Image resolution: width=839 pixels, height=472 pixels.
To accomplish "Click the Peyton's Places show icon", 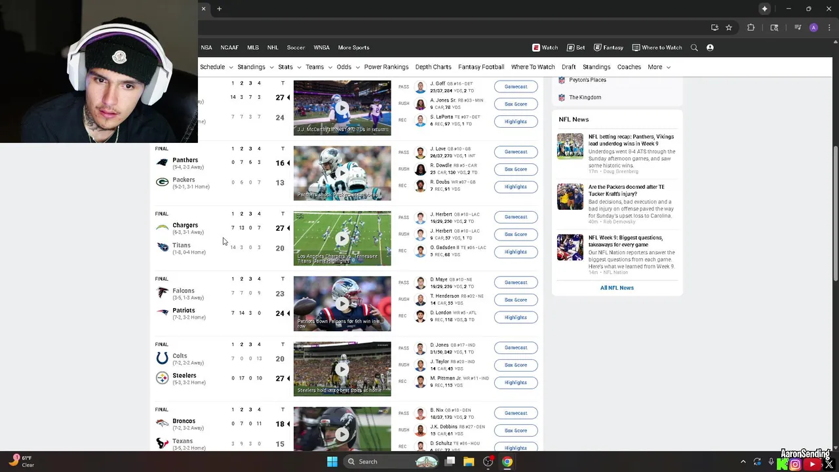I will pos(562,80).
